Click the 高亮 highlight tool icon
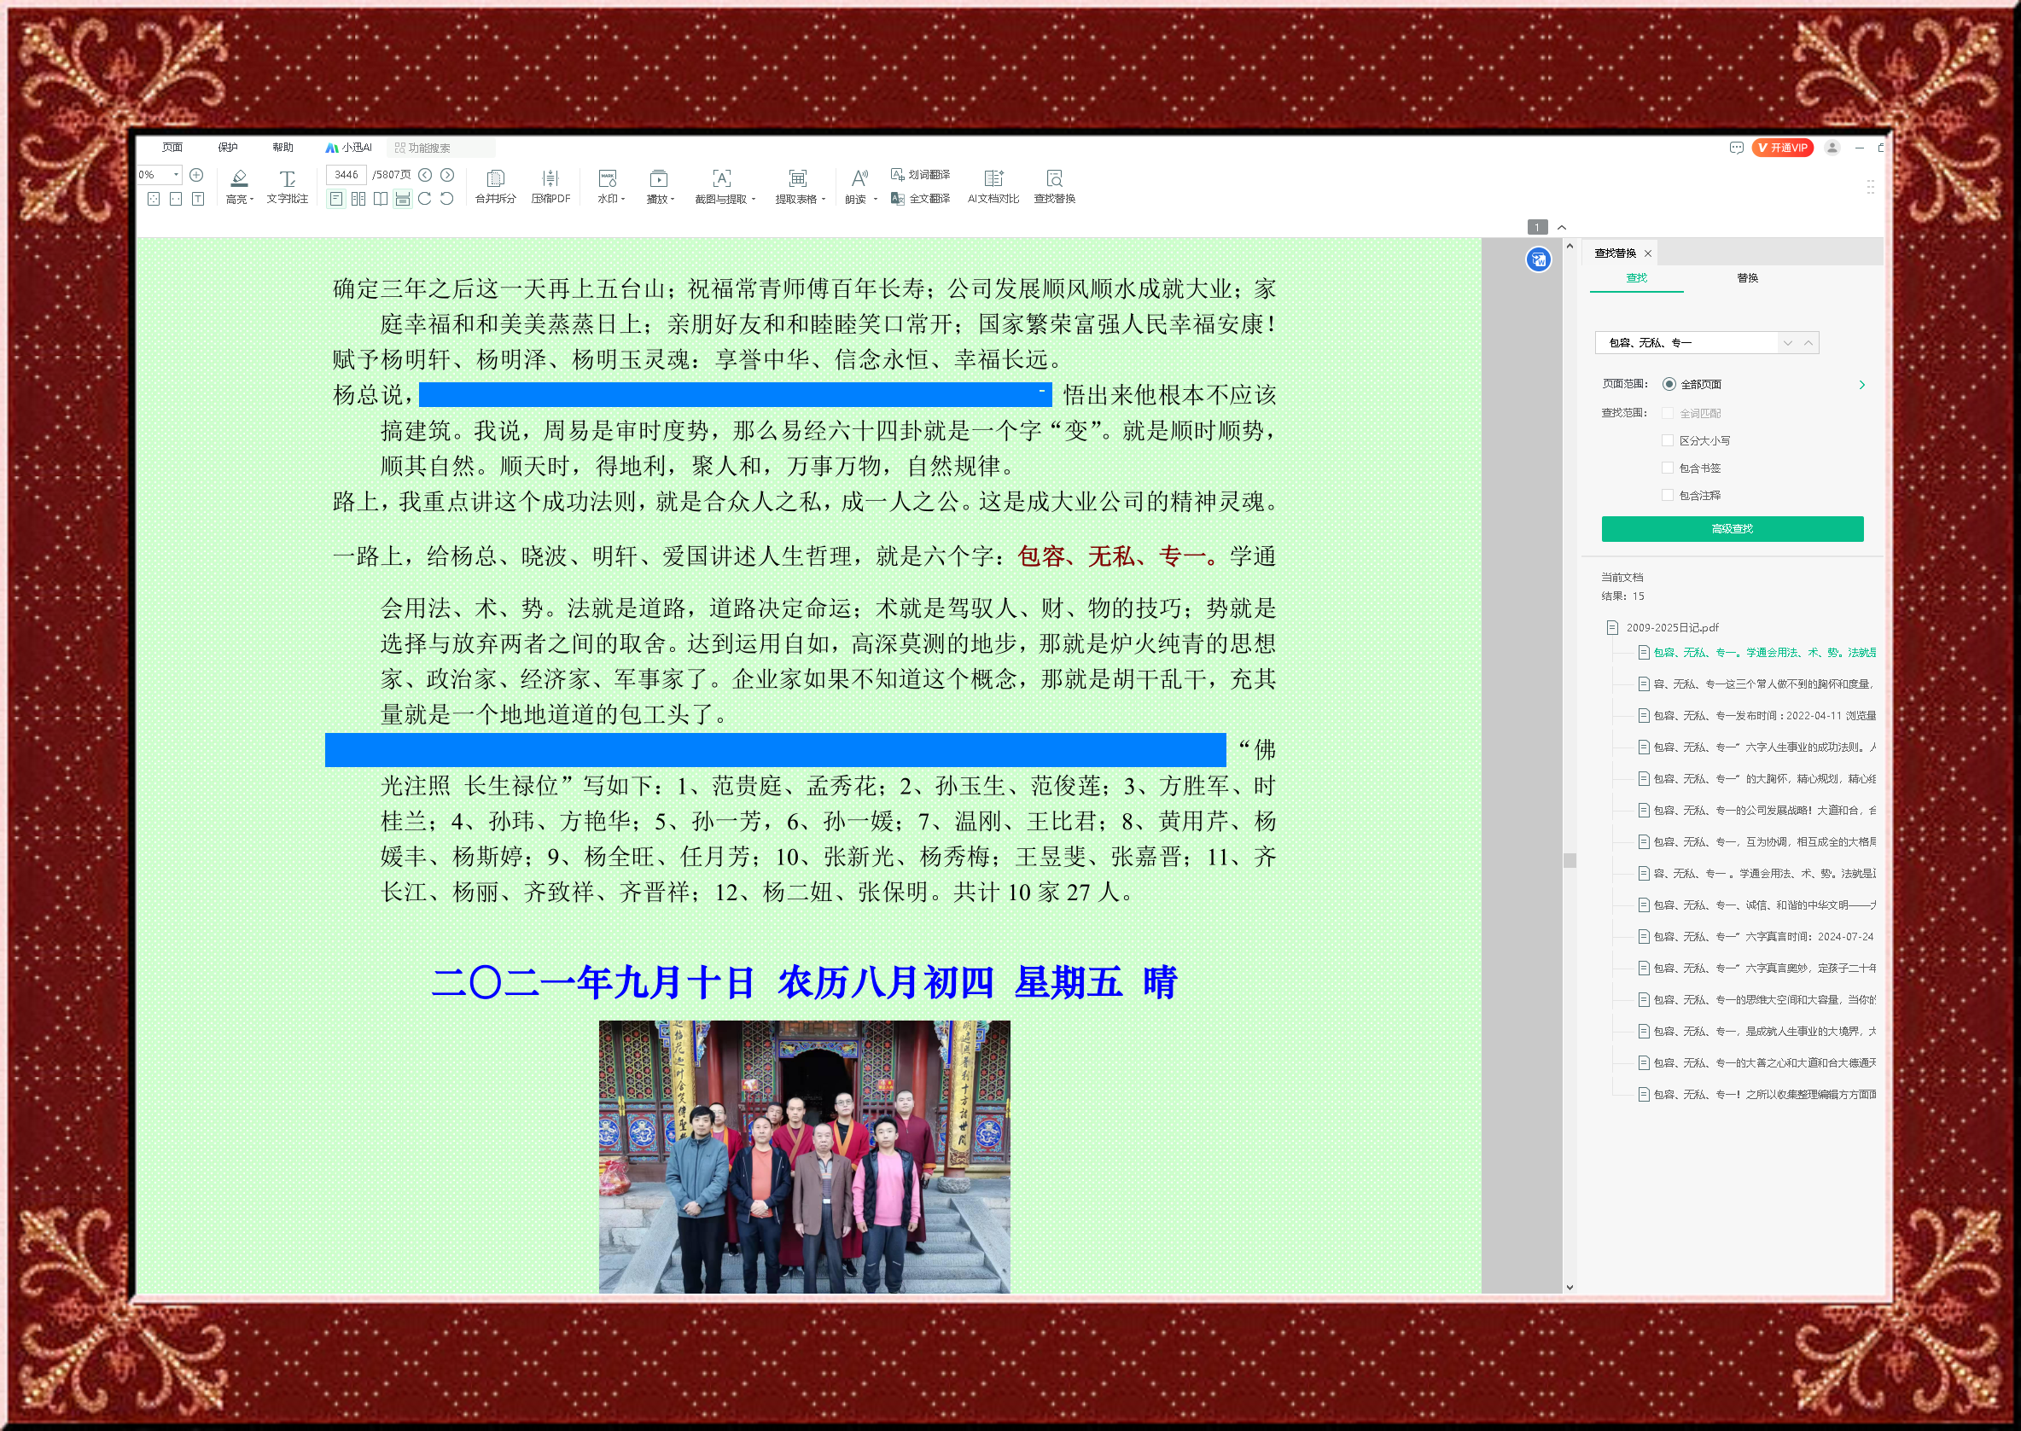Image resolution: width=2021 pixels, height=1431 pixels. coord(239,179)
